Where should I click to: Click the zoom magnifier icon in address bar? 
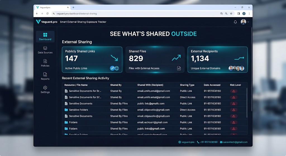(x=226, y=13)
